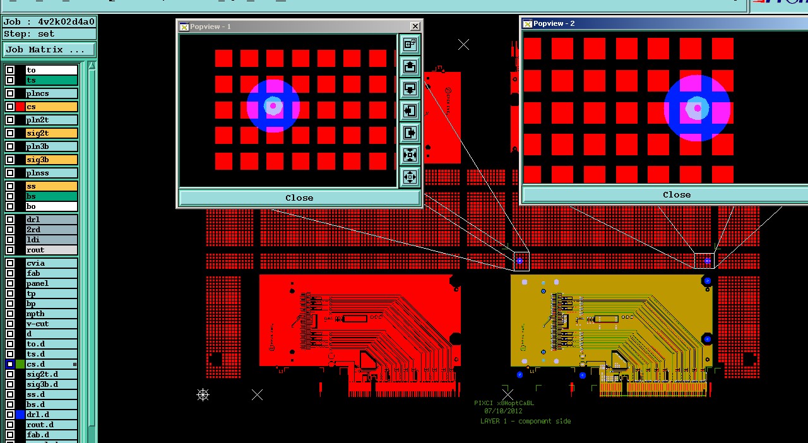
Task: Select the 'bo' layer name
Action: point(52,206)
